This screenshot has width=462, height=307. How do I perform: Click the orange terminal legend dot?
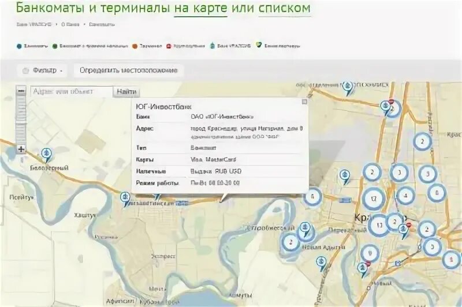135,46
